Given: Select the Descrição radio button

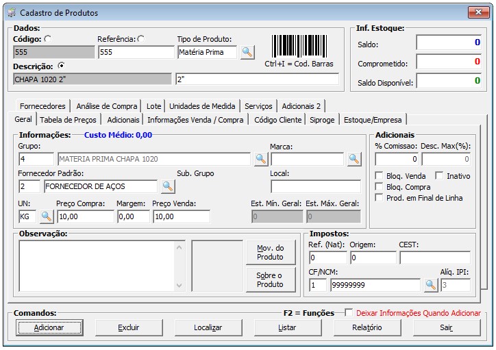Looking at the screenshot, I should click(x=62, y=66).
